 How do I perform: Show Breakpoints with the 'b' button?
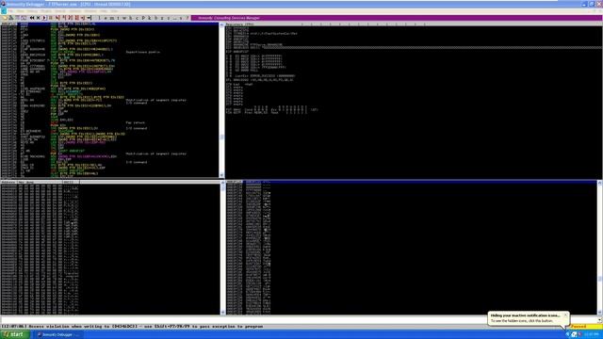click(155, 18)
